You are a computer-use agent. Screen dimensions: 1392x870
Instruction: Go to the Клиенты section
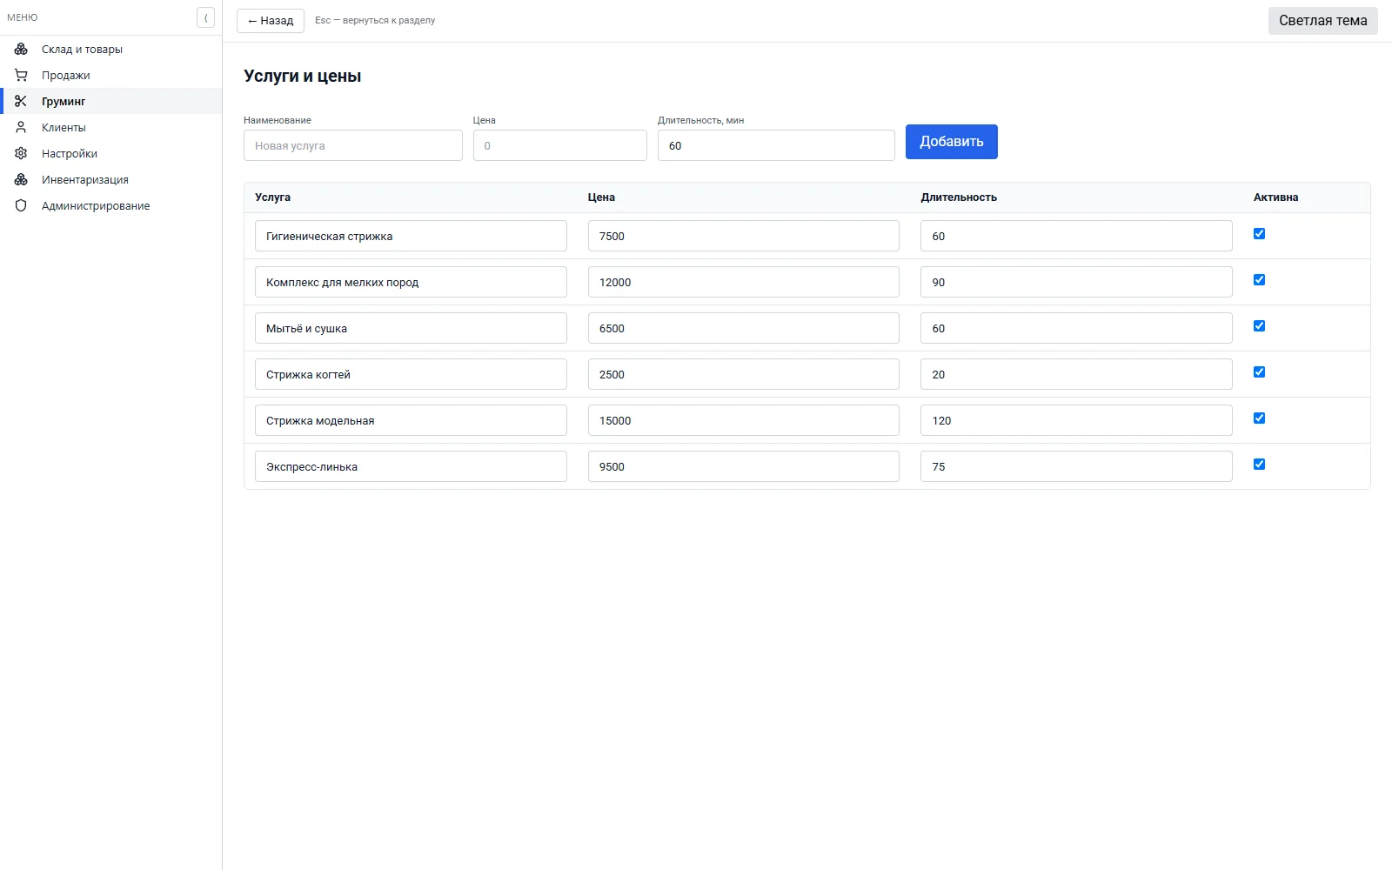tap(111, 127)
